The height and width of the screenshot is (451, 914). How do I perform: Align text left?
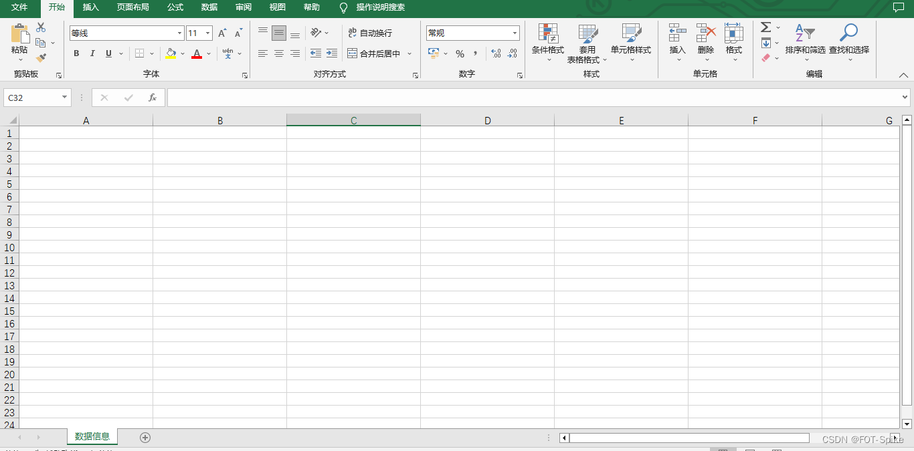coord(263,53)
